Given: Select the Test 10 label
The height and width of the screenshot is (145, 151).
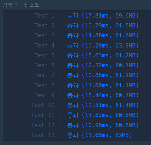Looking at the screenshot, I should (43, 105).
